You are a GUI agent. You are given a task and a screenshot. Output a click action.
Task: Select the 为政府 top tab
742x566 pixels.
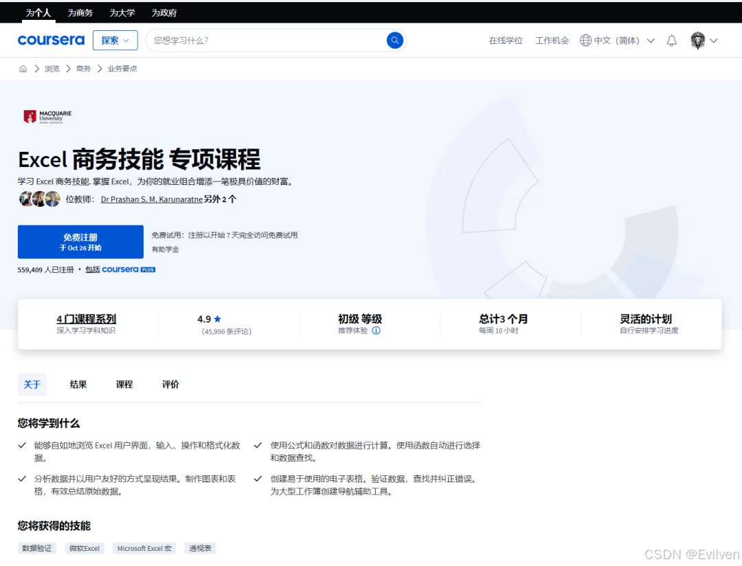(x=164, y=13)
